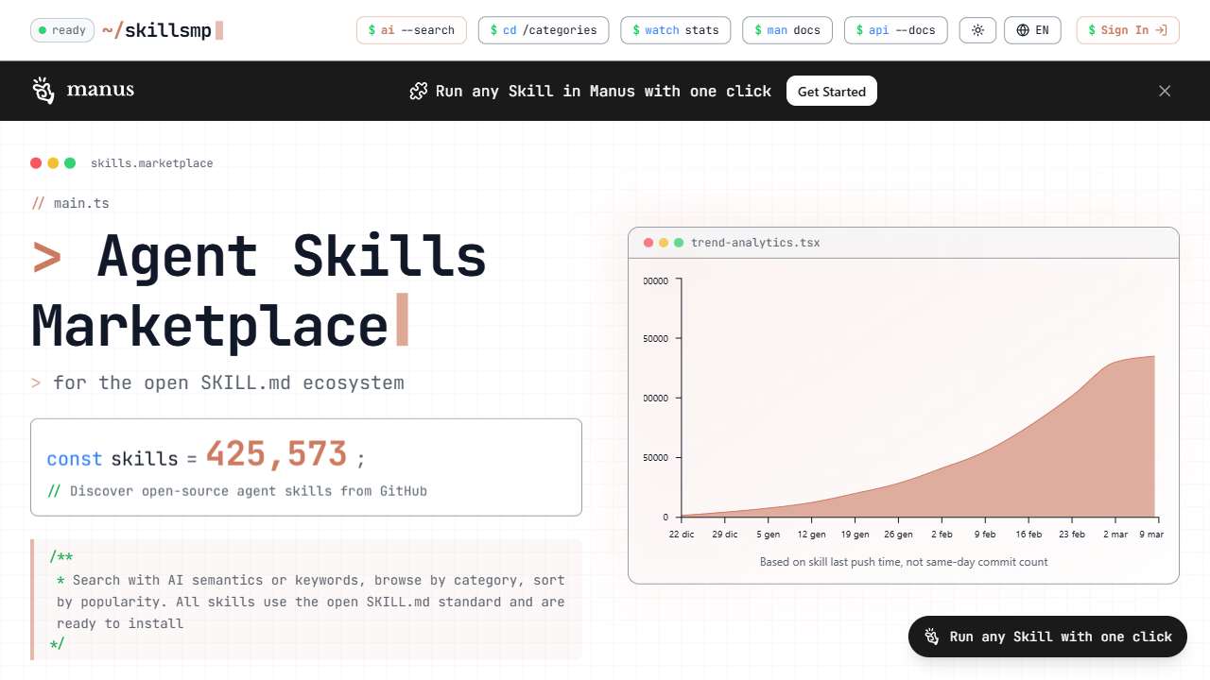Toggle dark mode using the sun icon
The width and height of the screenshot is (1210, 680).
click(x=977, y=30)
